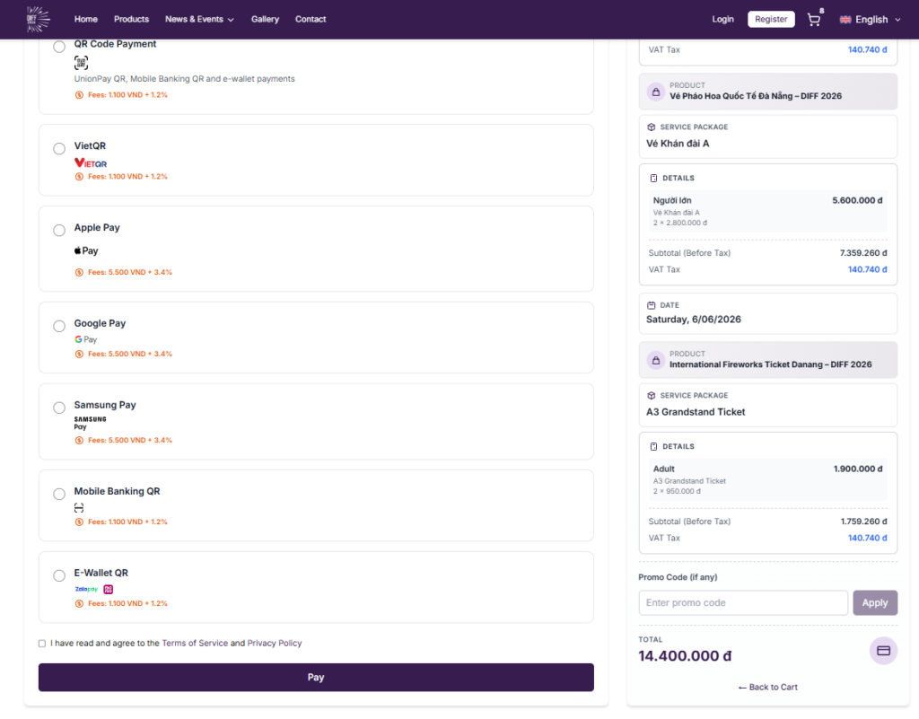
Task: Go Back to Cart
Action: pos(768,688)
